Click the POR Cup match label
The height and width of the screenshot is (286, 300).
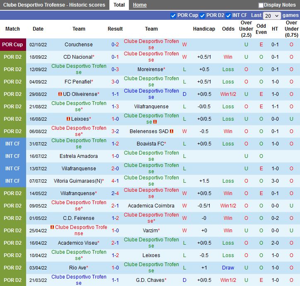[12, 45]
